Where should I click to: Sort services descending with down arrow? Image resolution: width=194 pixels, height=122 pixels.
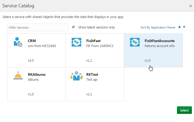tap(184, 27)
